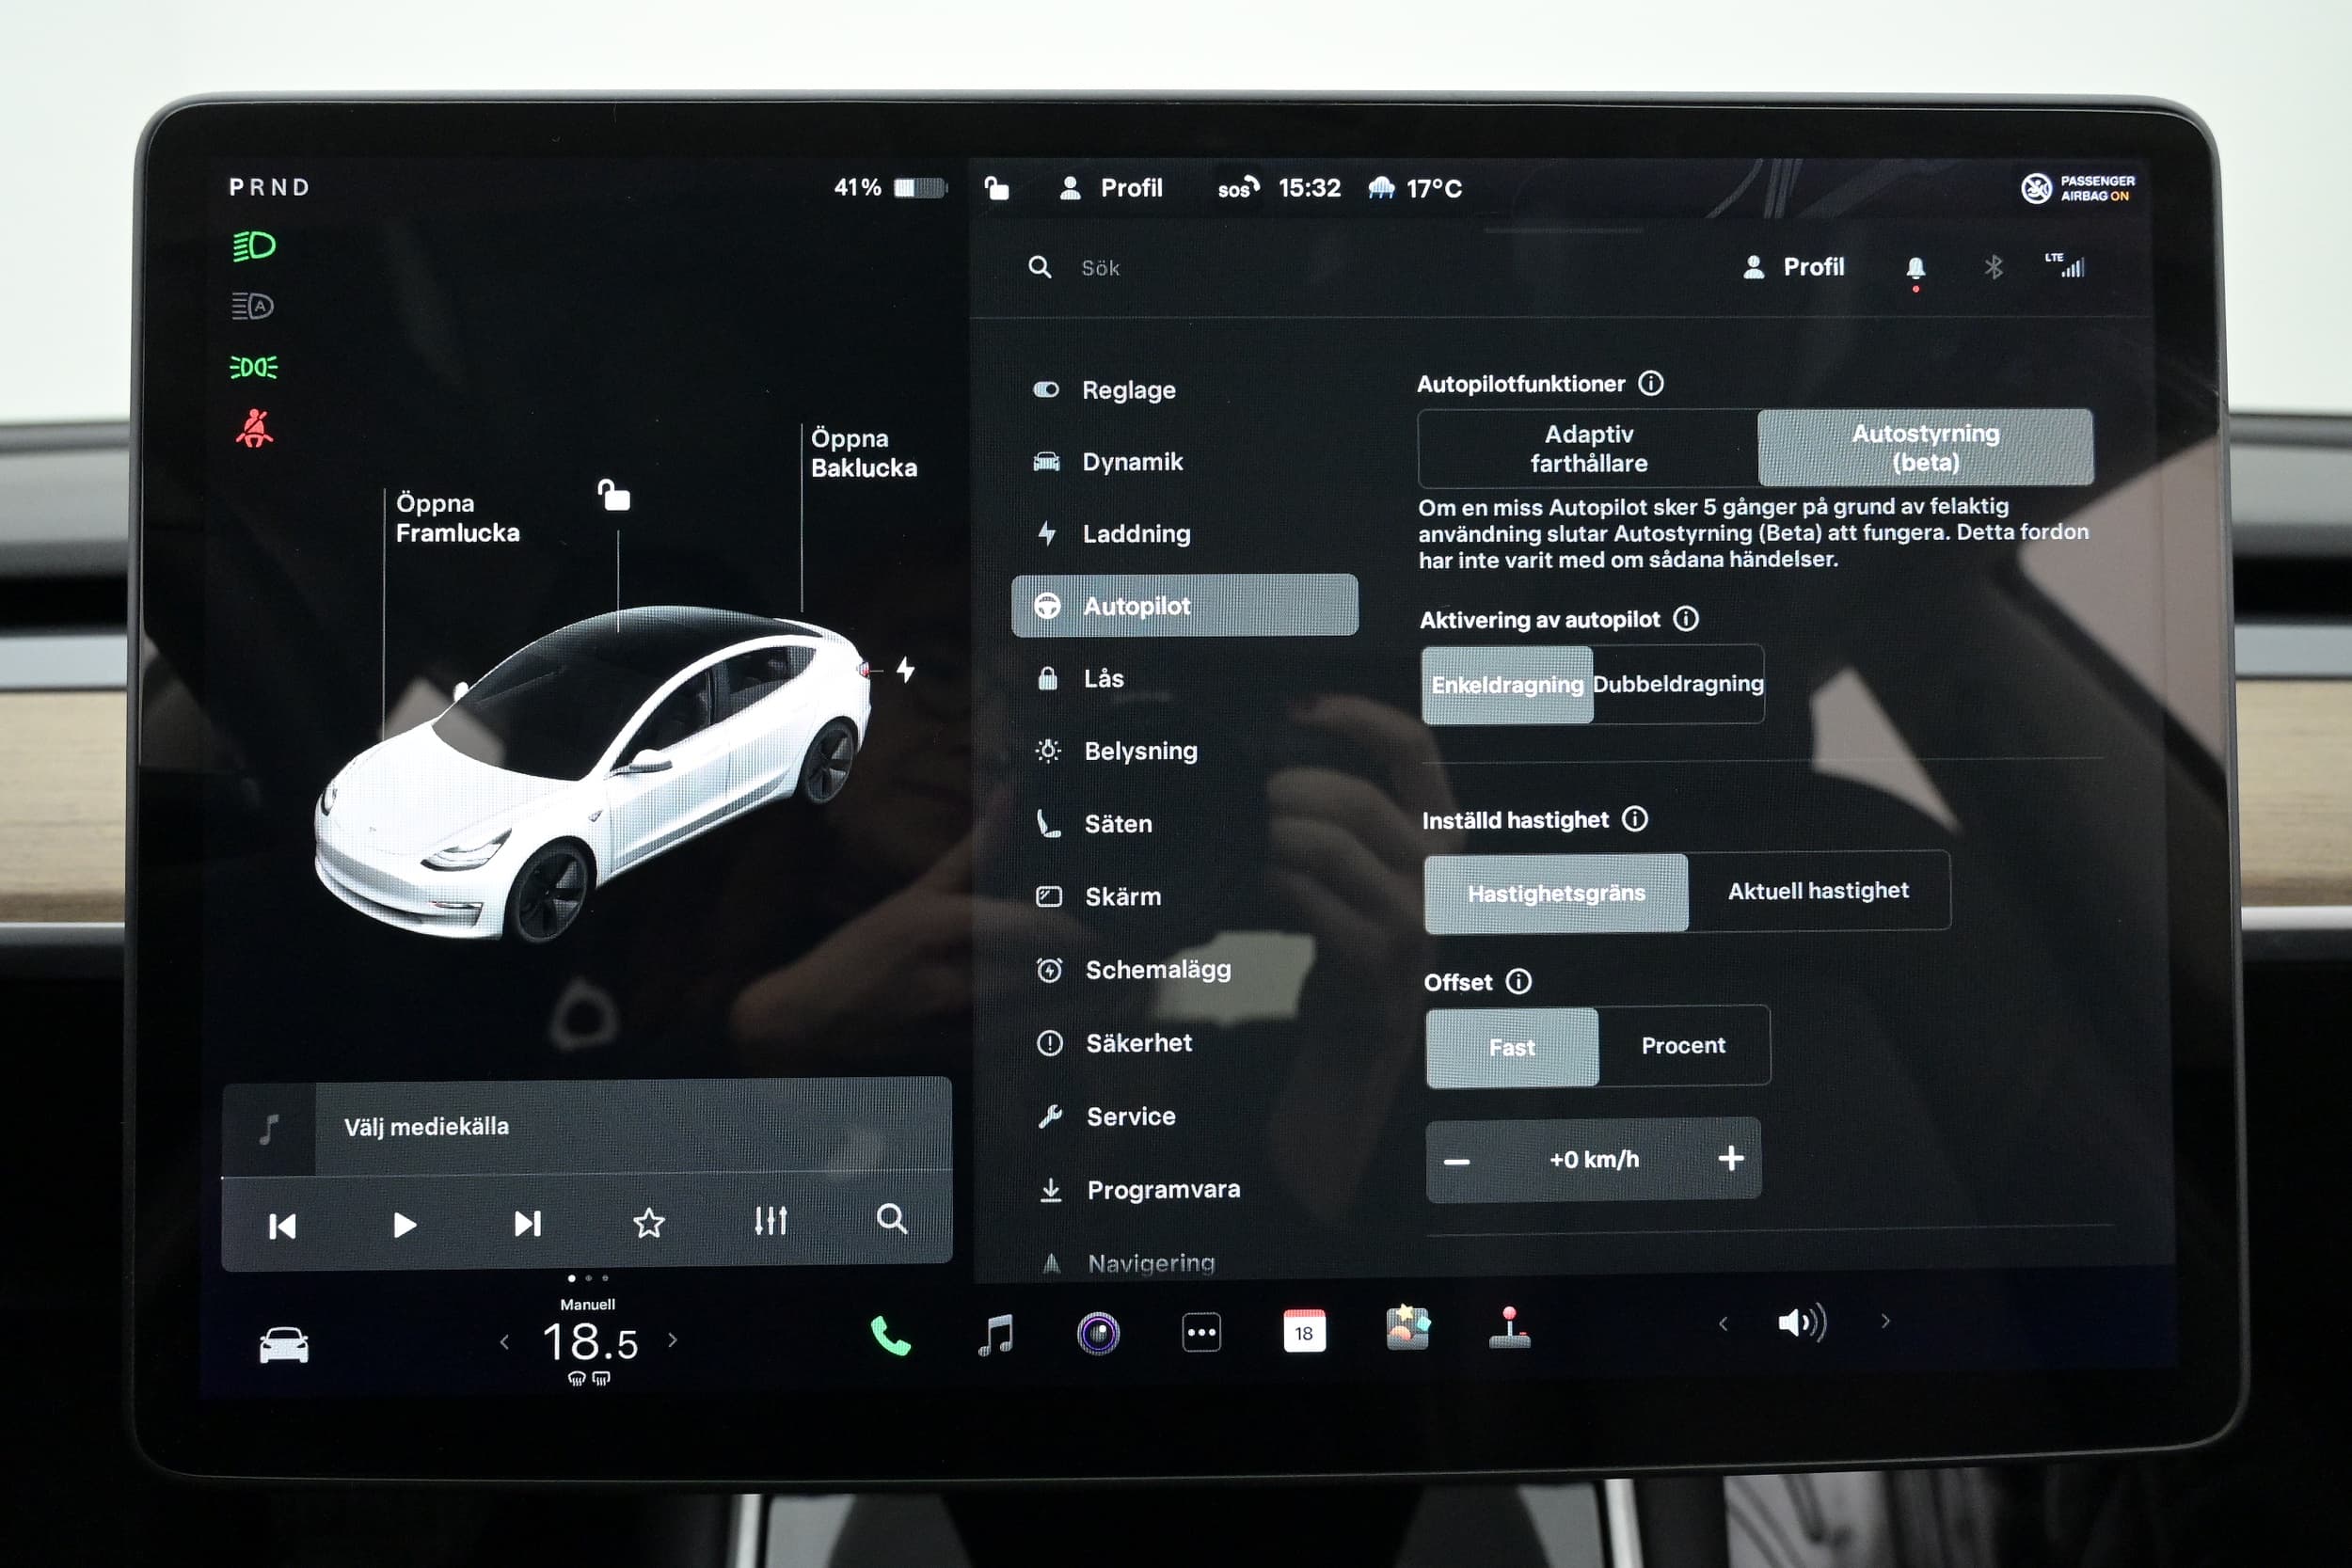Open the dashcam camera app
Screen dimensions: 2352x1568
coord(1098,1334)
